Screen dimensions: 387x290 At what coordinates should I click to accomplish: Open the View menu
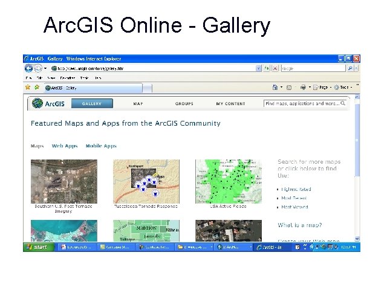(x=51, y=78)
